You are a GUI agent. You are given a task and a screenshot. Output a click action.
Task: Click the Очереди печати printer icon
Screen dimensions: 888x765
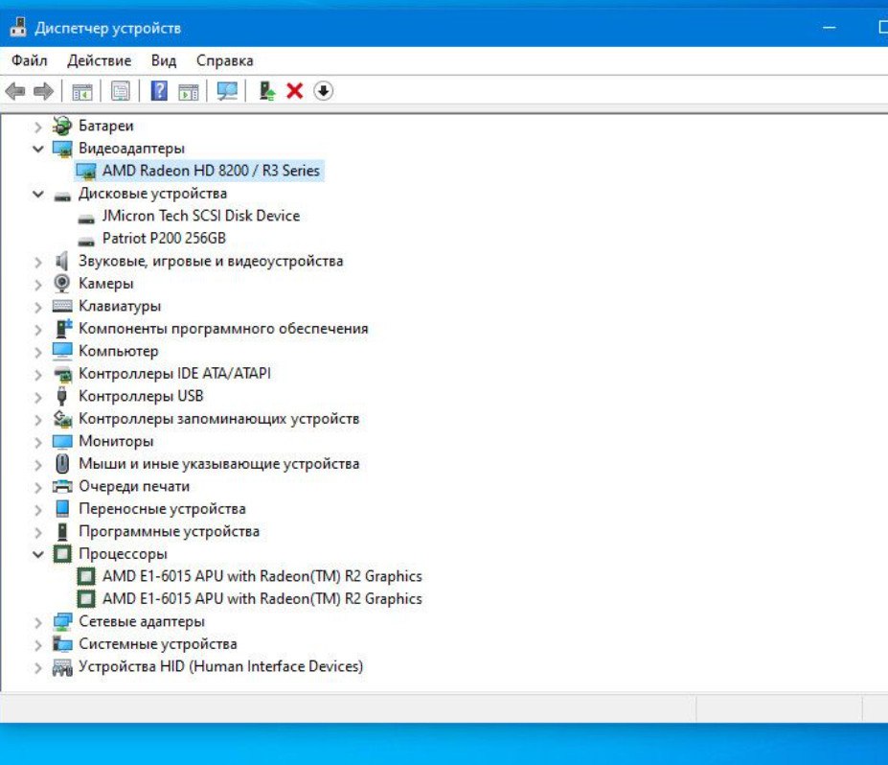[x=62, y=486]
